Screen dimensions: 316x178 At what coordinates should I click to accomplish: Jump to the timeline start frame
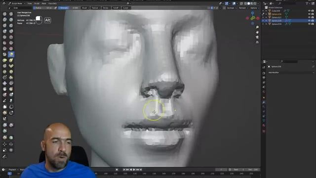124,170
